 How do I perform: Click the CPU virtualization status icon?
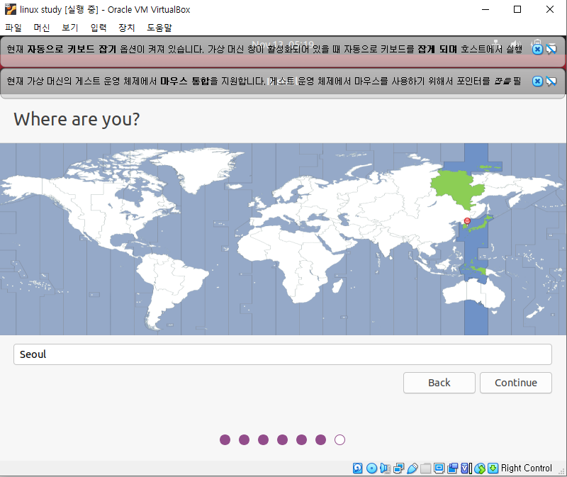coord(466,468)
